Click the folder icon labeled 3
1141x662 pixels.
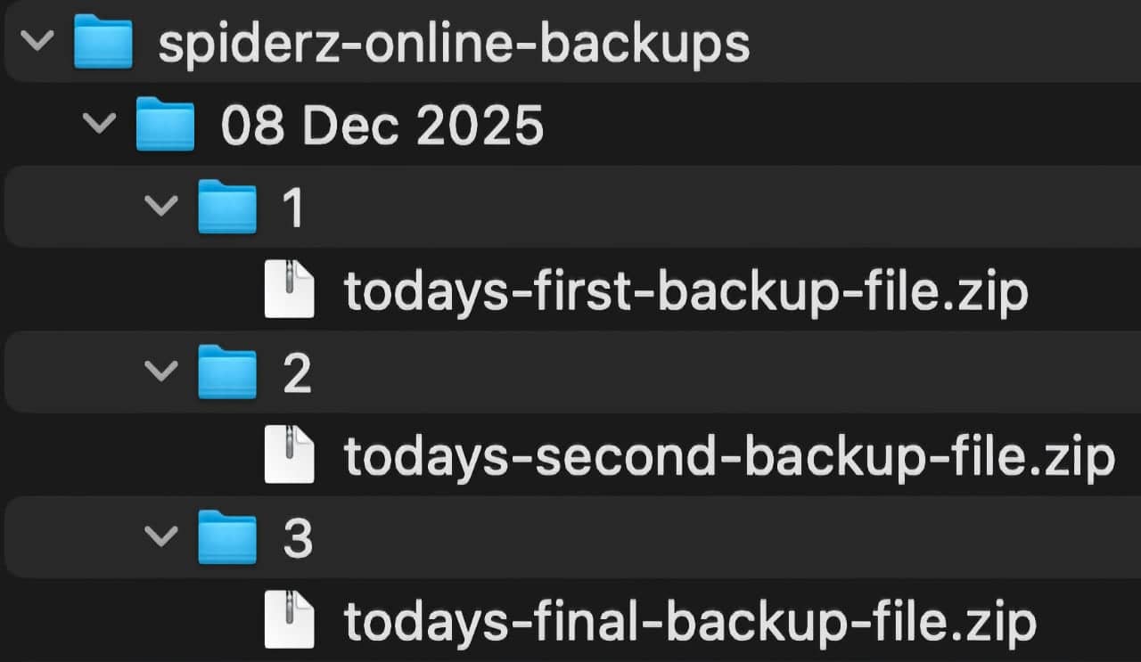click(227, 537)
